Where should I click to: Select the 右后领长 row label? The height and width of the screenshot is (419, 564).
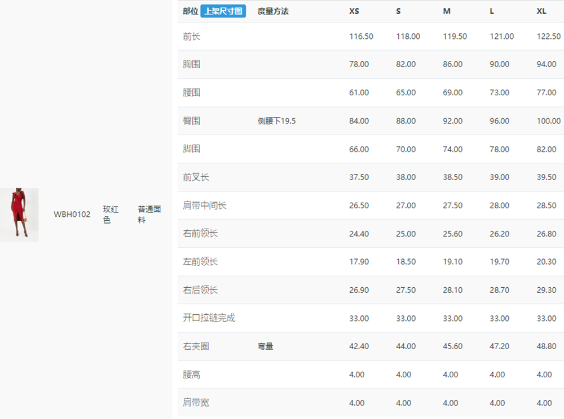click(200, 290)
